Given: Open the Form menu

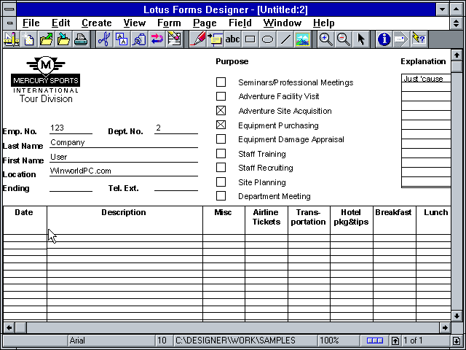Looking at the screenshot, I should point(169,23).
